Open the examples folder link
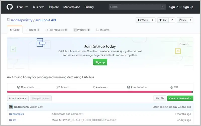The image size is (201, 126). click(x=18, y=114)
